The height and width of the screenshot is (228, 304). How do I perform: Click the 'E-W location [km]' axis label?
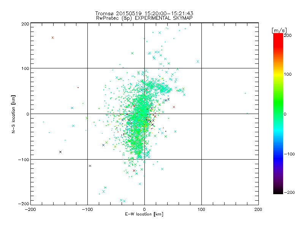[x=144, y=214]
